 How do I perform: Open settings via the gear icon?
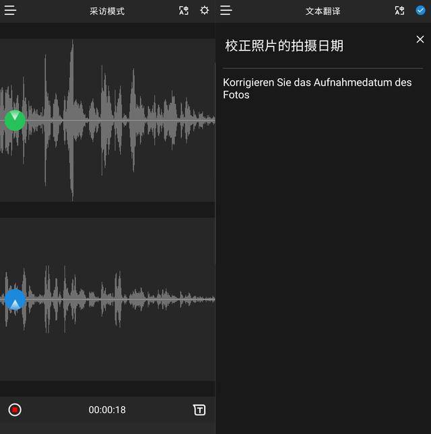pyautogui.click(x=204, y=11)
